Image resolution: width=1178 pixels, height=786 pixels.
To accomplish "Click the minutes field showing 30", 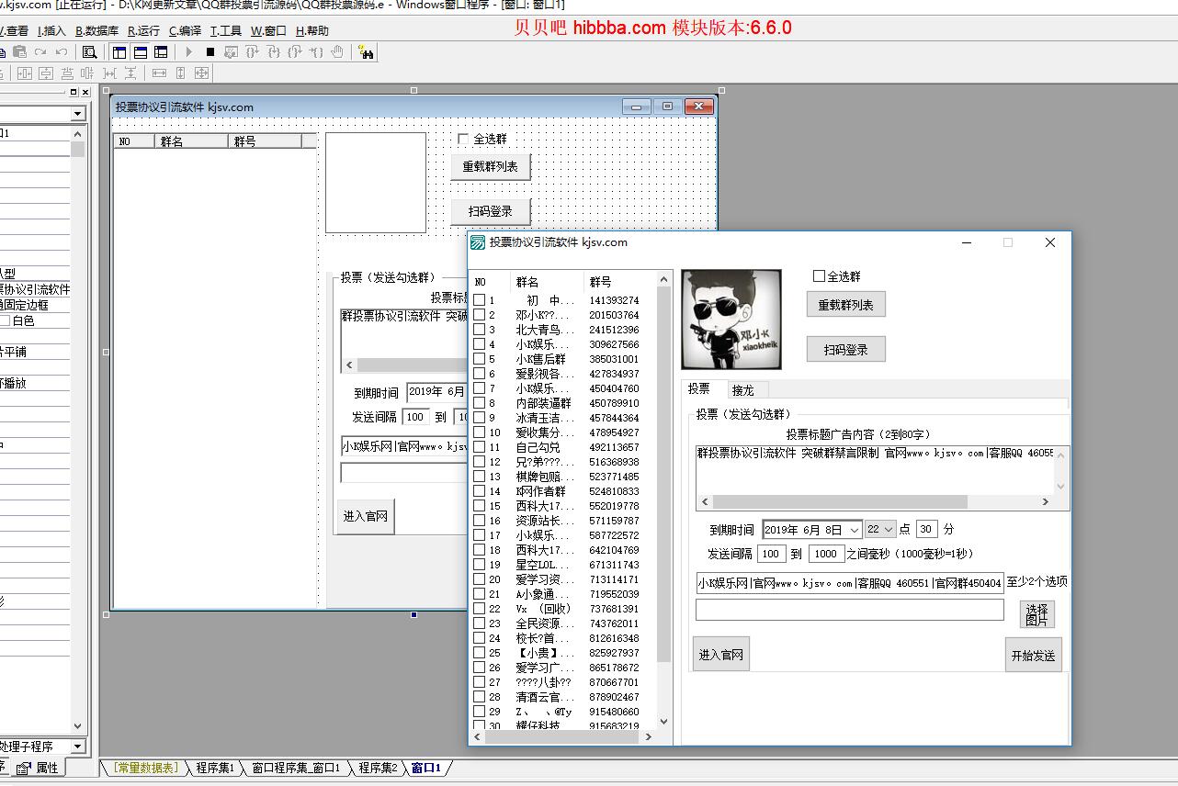I will [x=926, y=530].
